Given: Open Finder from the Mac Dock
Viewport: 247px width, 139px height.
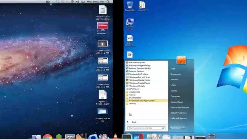Looking at the screenshot, I should pos(36,137).
